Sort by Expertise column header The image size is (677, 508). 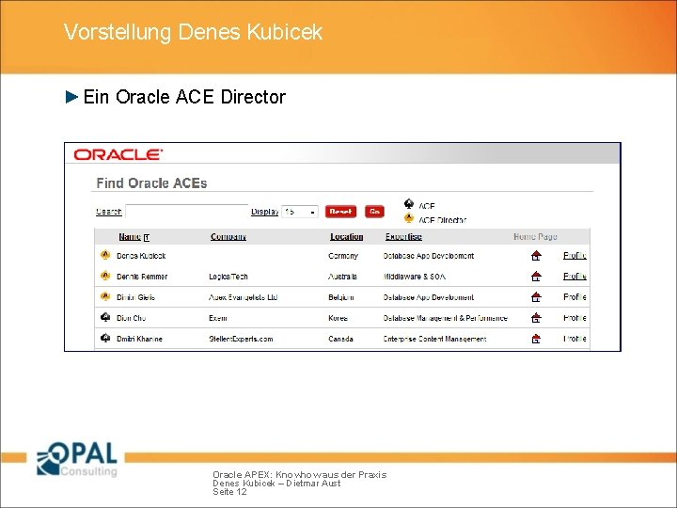403,237
